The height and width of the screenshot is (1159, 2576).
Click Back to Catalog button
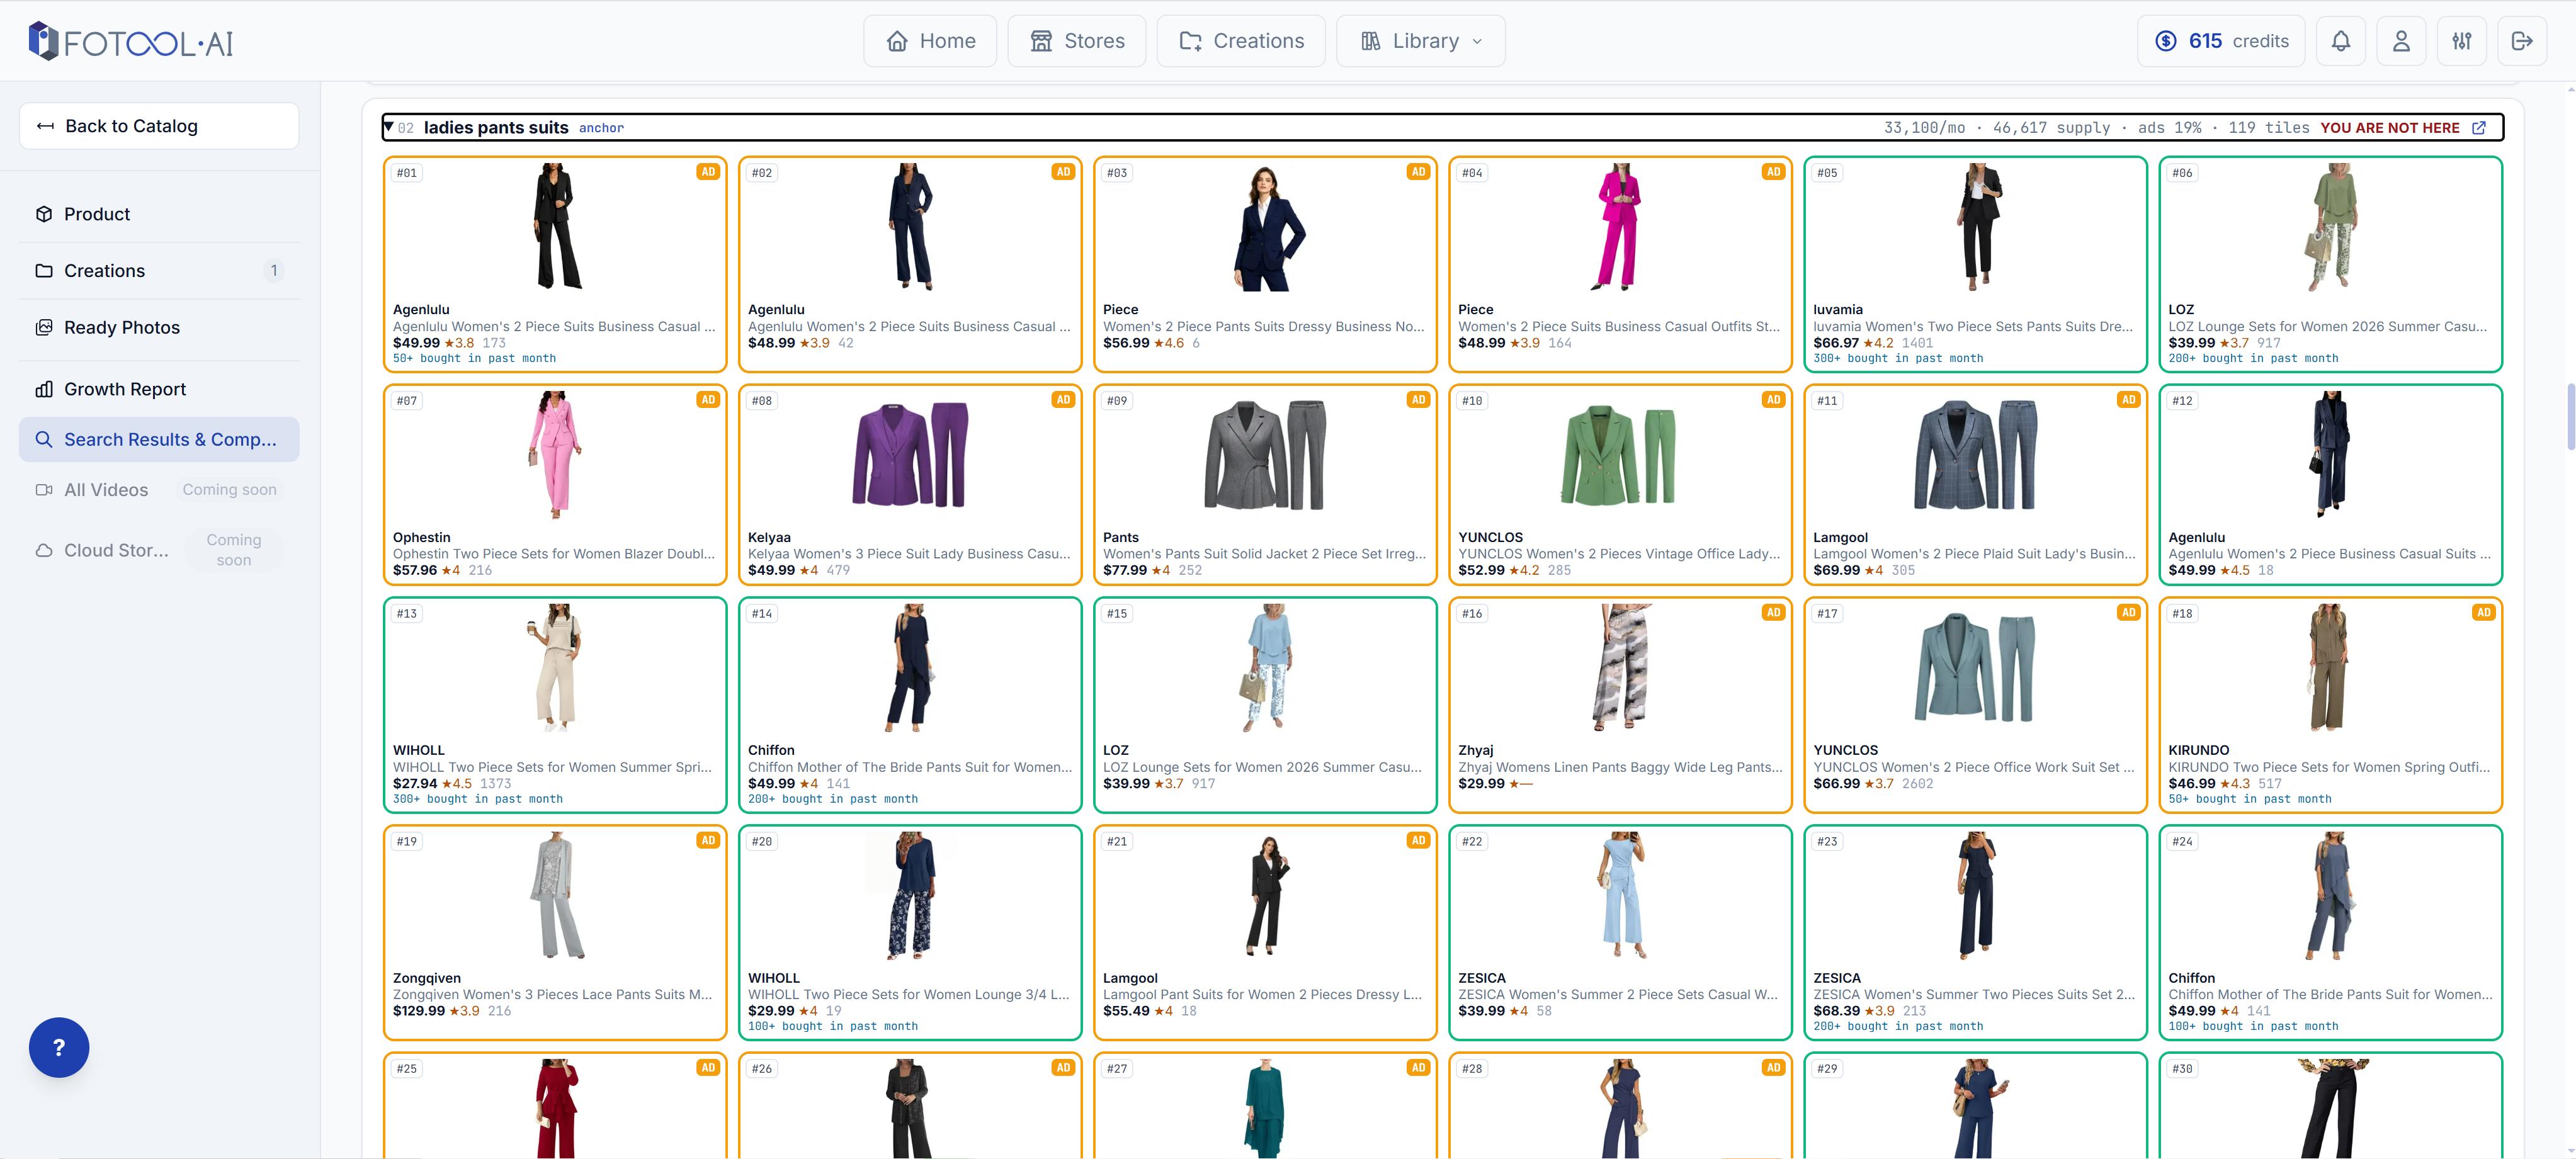point(159,126)
